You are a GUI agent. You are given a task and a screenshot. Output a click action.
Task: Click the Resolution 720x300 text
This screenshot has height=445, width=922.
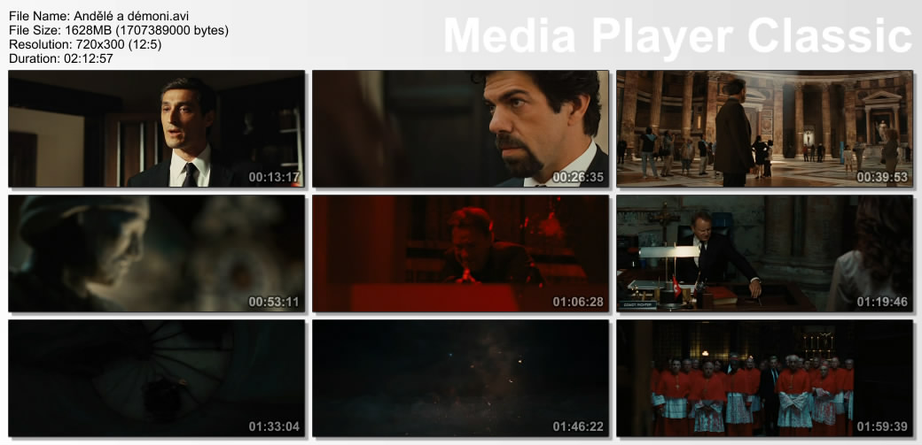(x=84, y=43)
